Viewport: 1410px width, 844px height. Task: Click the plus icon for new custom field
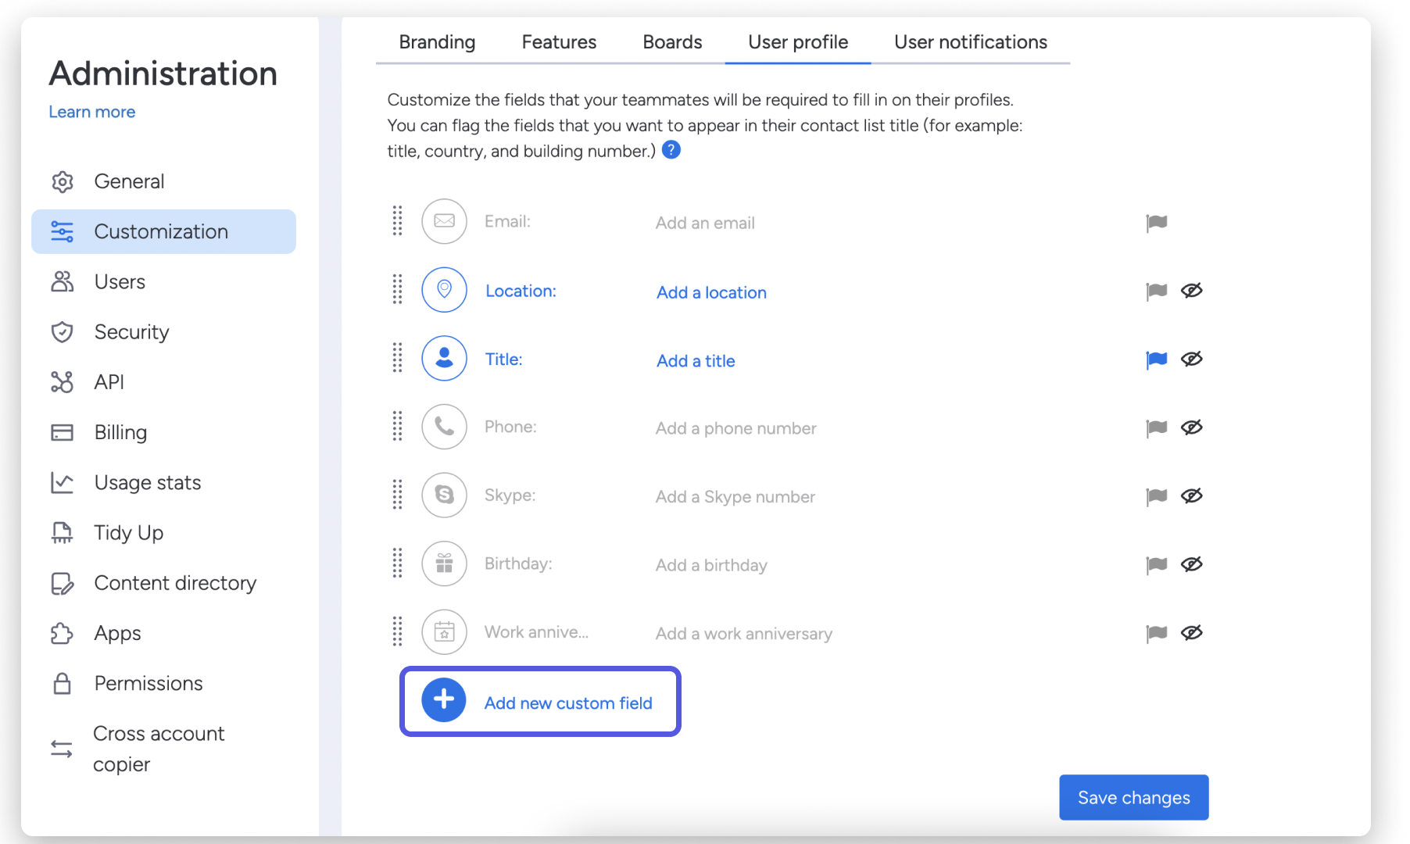(x=444, y=700)
